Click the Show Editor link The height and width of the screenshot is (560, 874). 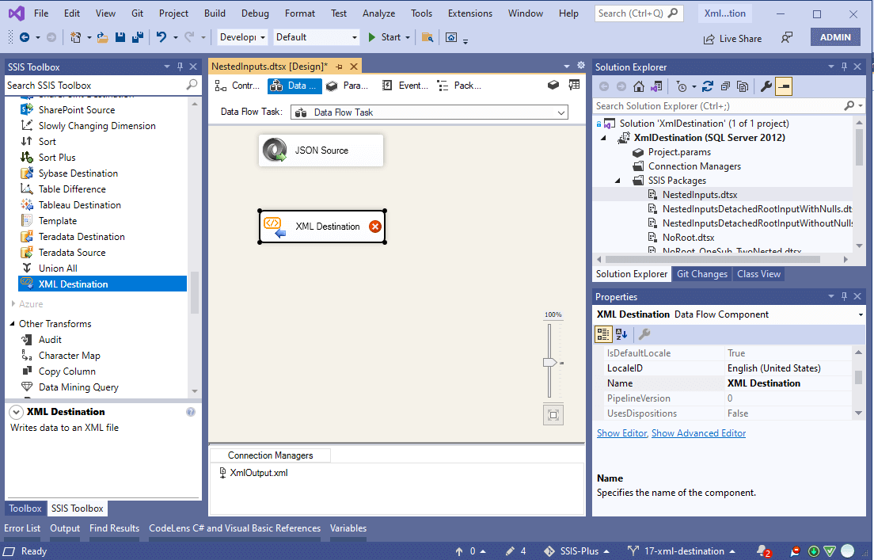tap(621, 432)
